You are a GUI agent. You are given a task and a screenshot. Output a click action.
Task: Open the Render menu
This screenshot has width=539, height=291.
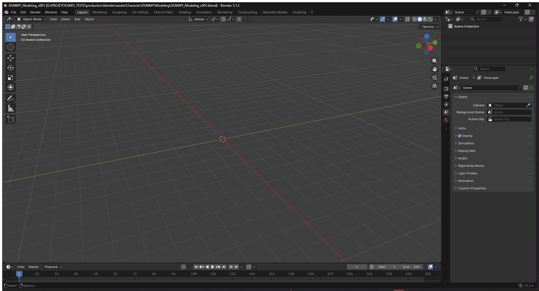tap(35, 12)
